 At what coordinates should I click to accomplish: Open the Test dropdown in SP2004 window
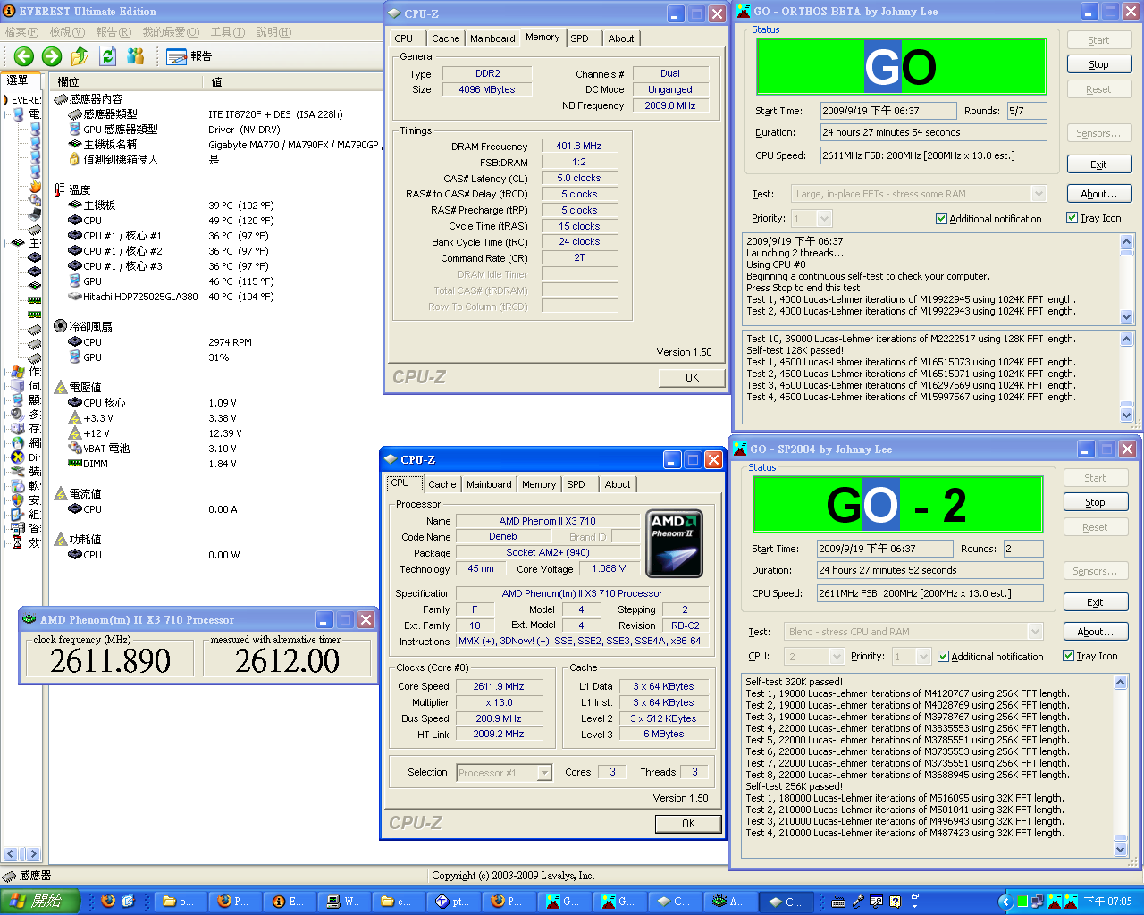coord(1035,632)
